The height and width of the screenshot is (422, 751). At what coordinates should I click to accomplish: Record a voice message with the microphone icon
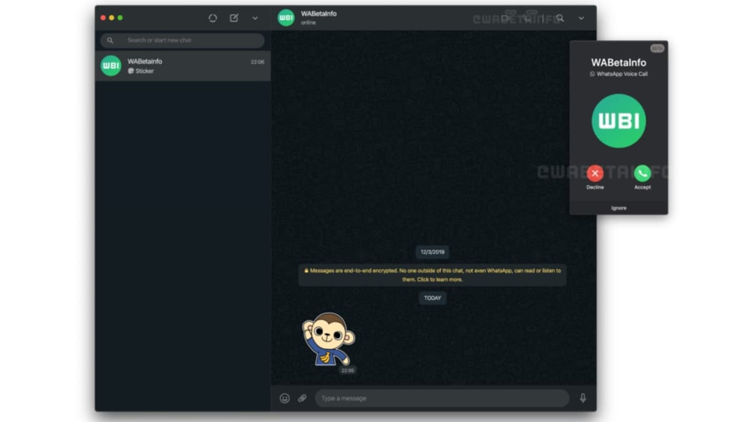(x=583, y=398)
